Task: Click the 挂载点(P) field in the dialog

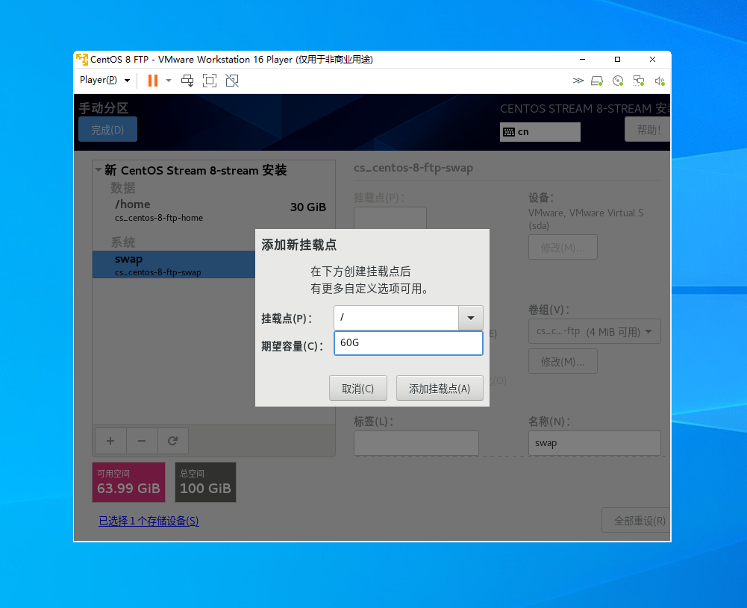Action: click(396, 318)
